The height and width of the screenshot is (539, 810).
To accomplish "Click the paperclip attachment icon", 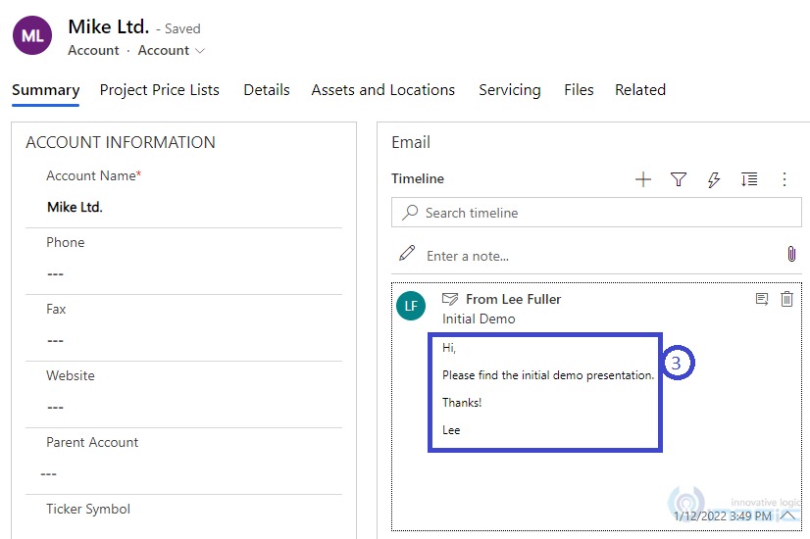I will click(x=791, y=255).
